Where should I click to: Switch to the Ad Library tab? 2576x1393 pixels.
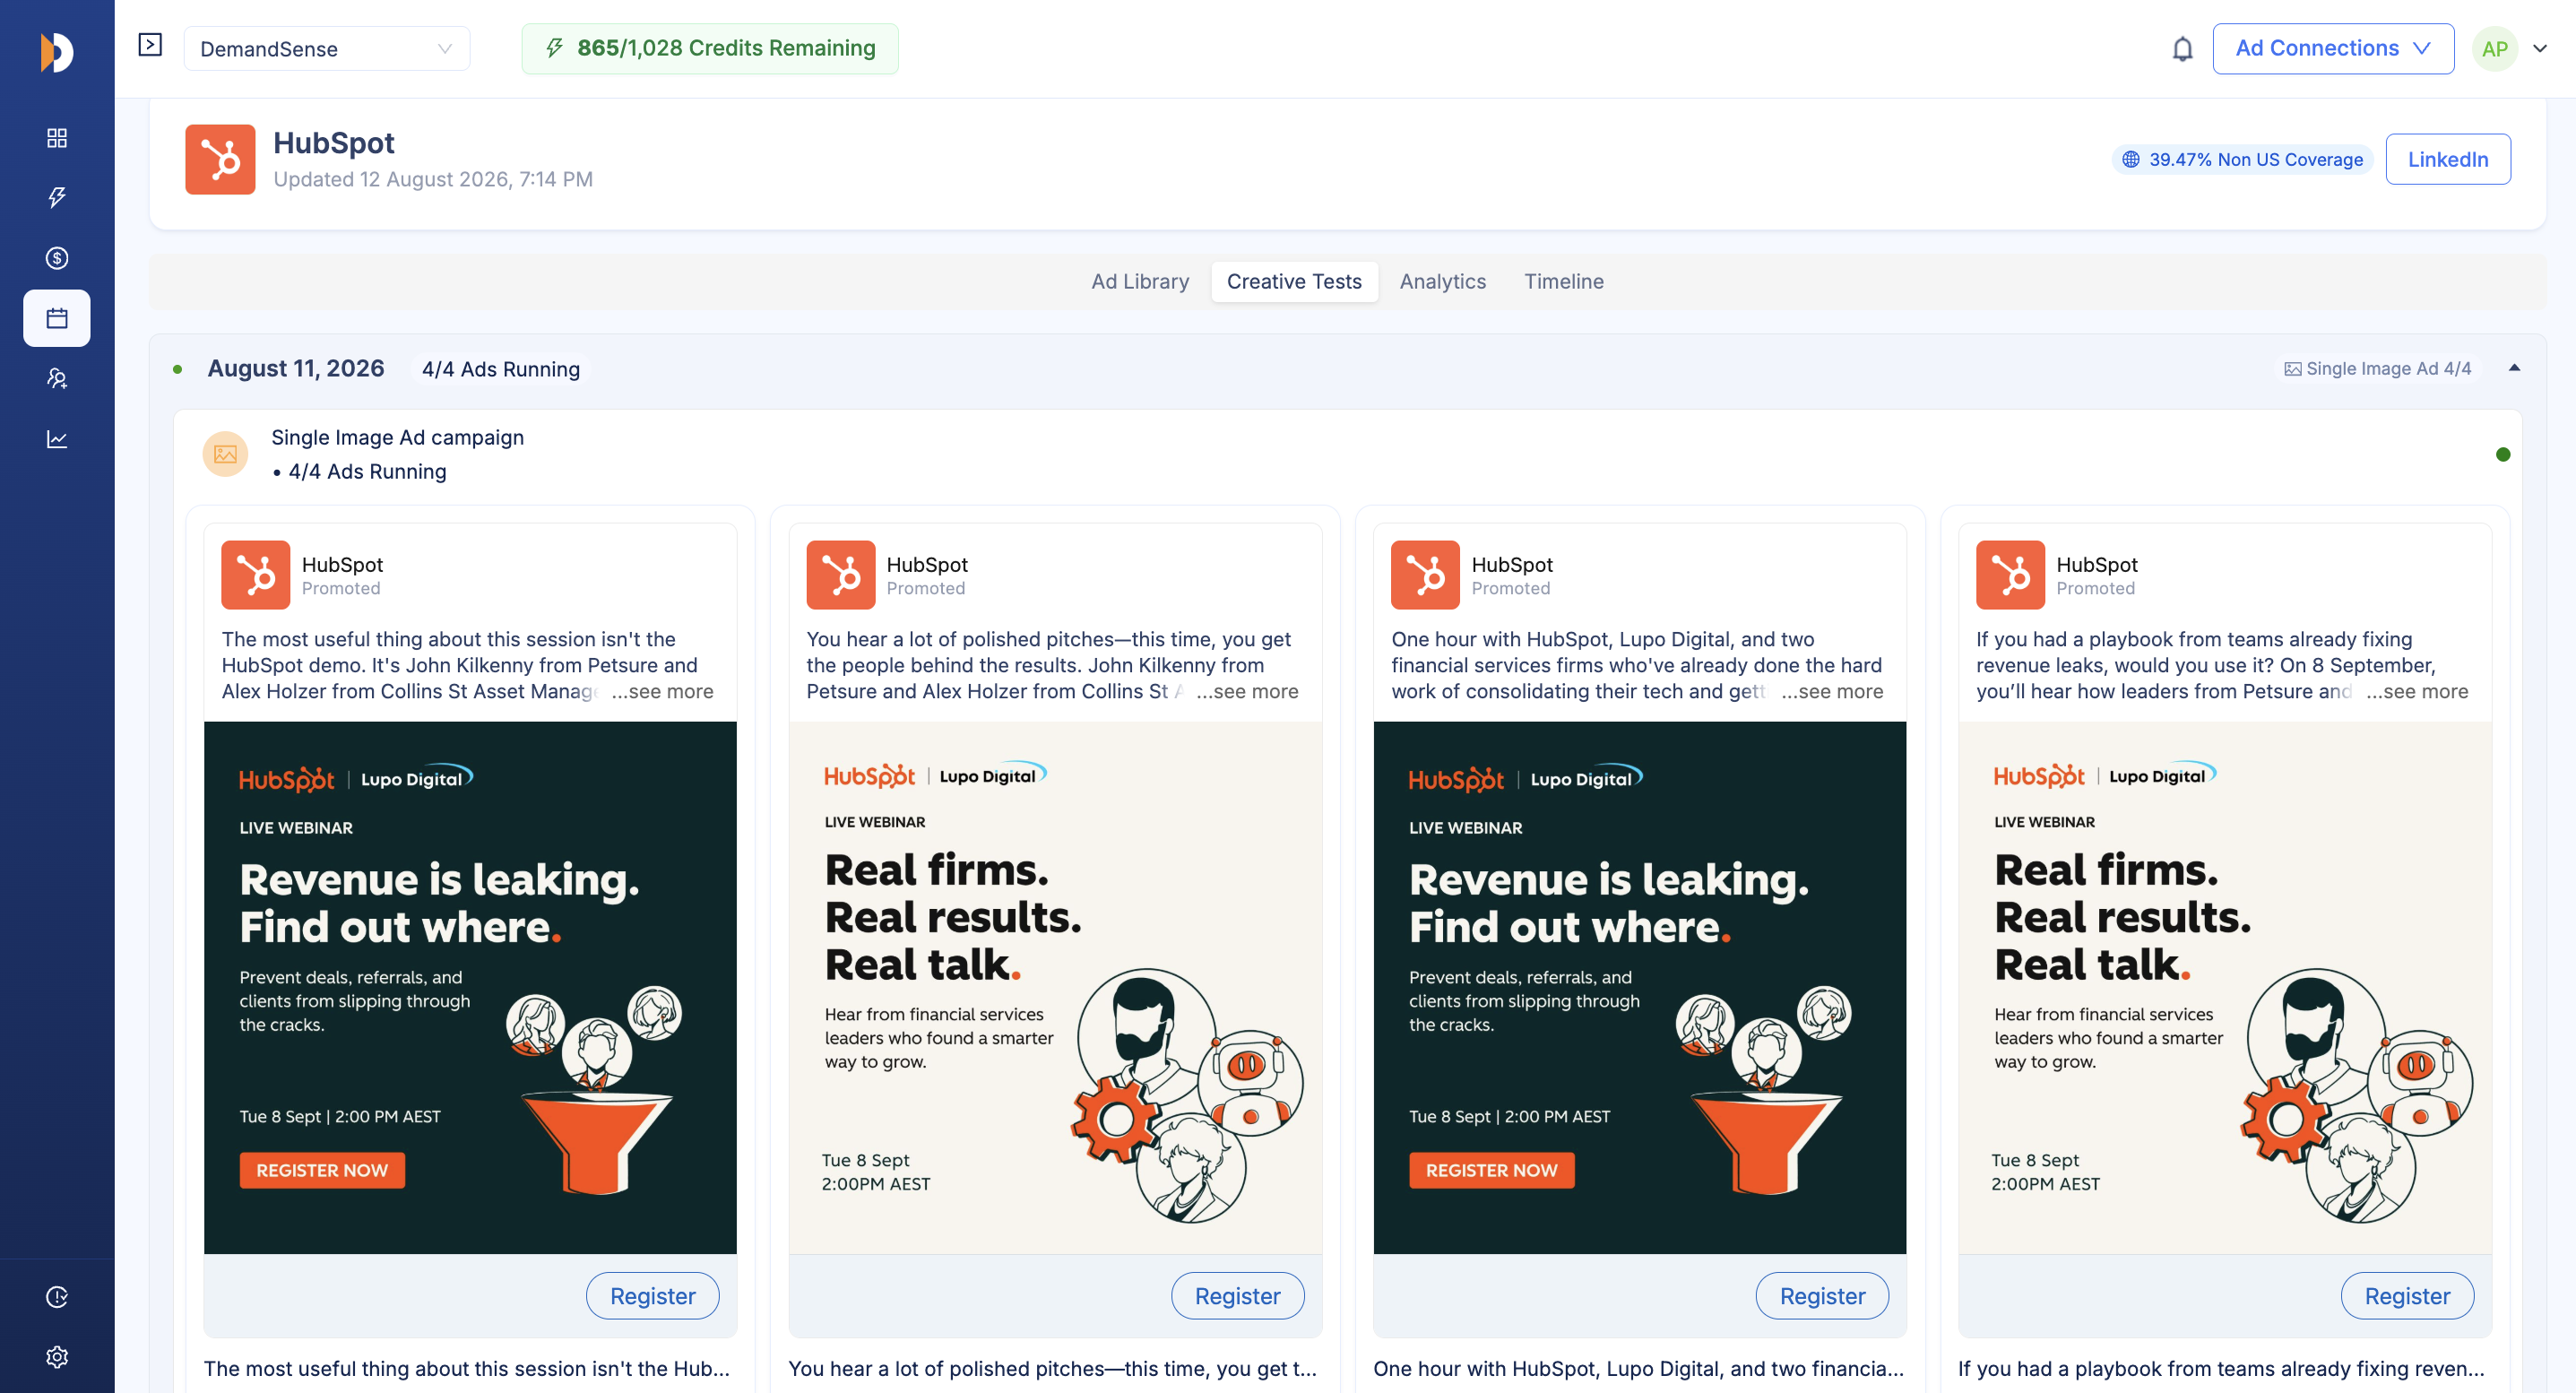pos(1140,281)
